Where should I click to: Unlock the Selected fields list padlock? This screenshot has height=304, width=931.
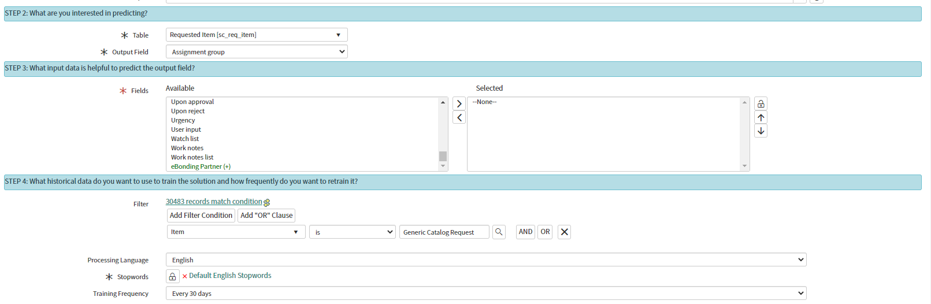(x=761, y=104)
